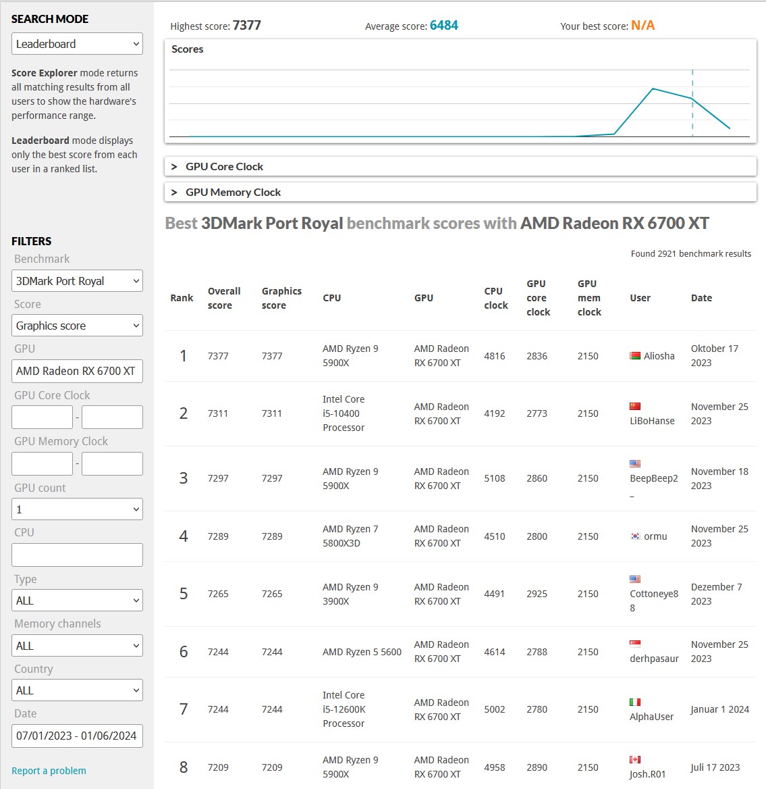The image size is (766, 789).
Task: Open user Aliosha's profile
Action: pos(659,356)
